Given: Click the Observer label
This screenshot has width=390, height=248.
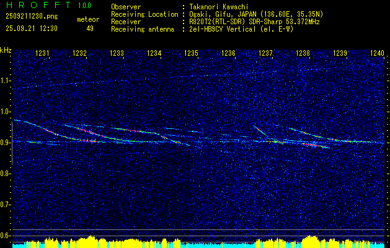Looking at the screenshot, I should pos(126,7).
